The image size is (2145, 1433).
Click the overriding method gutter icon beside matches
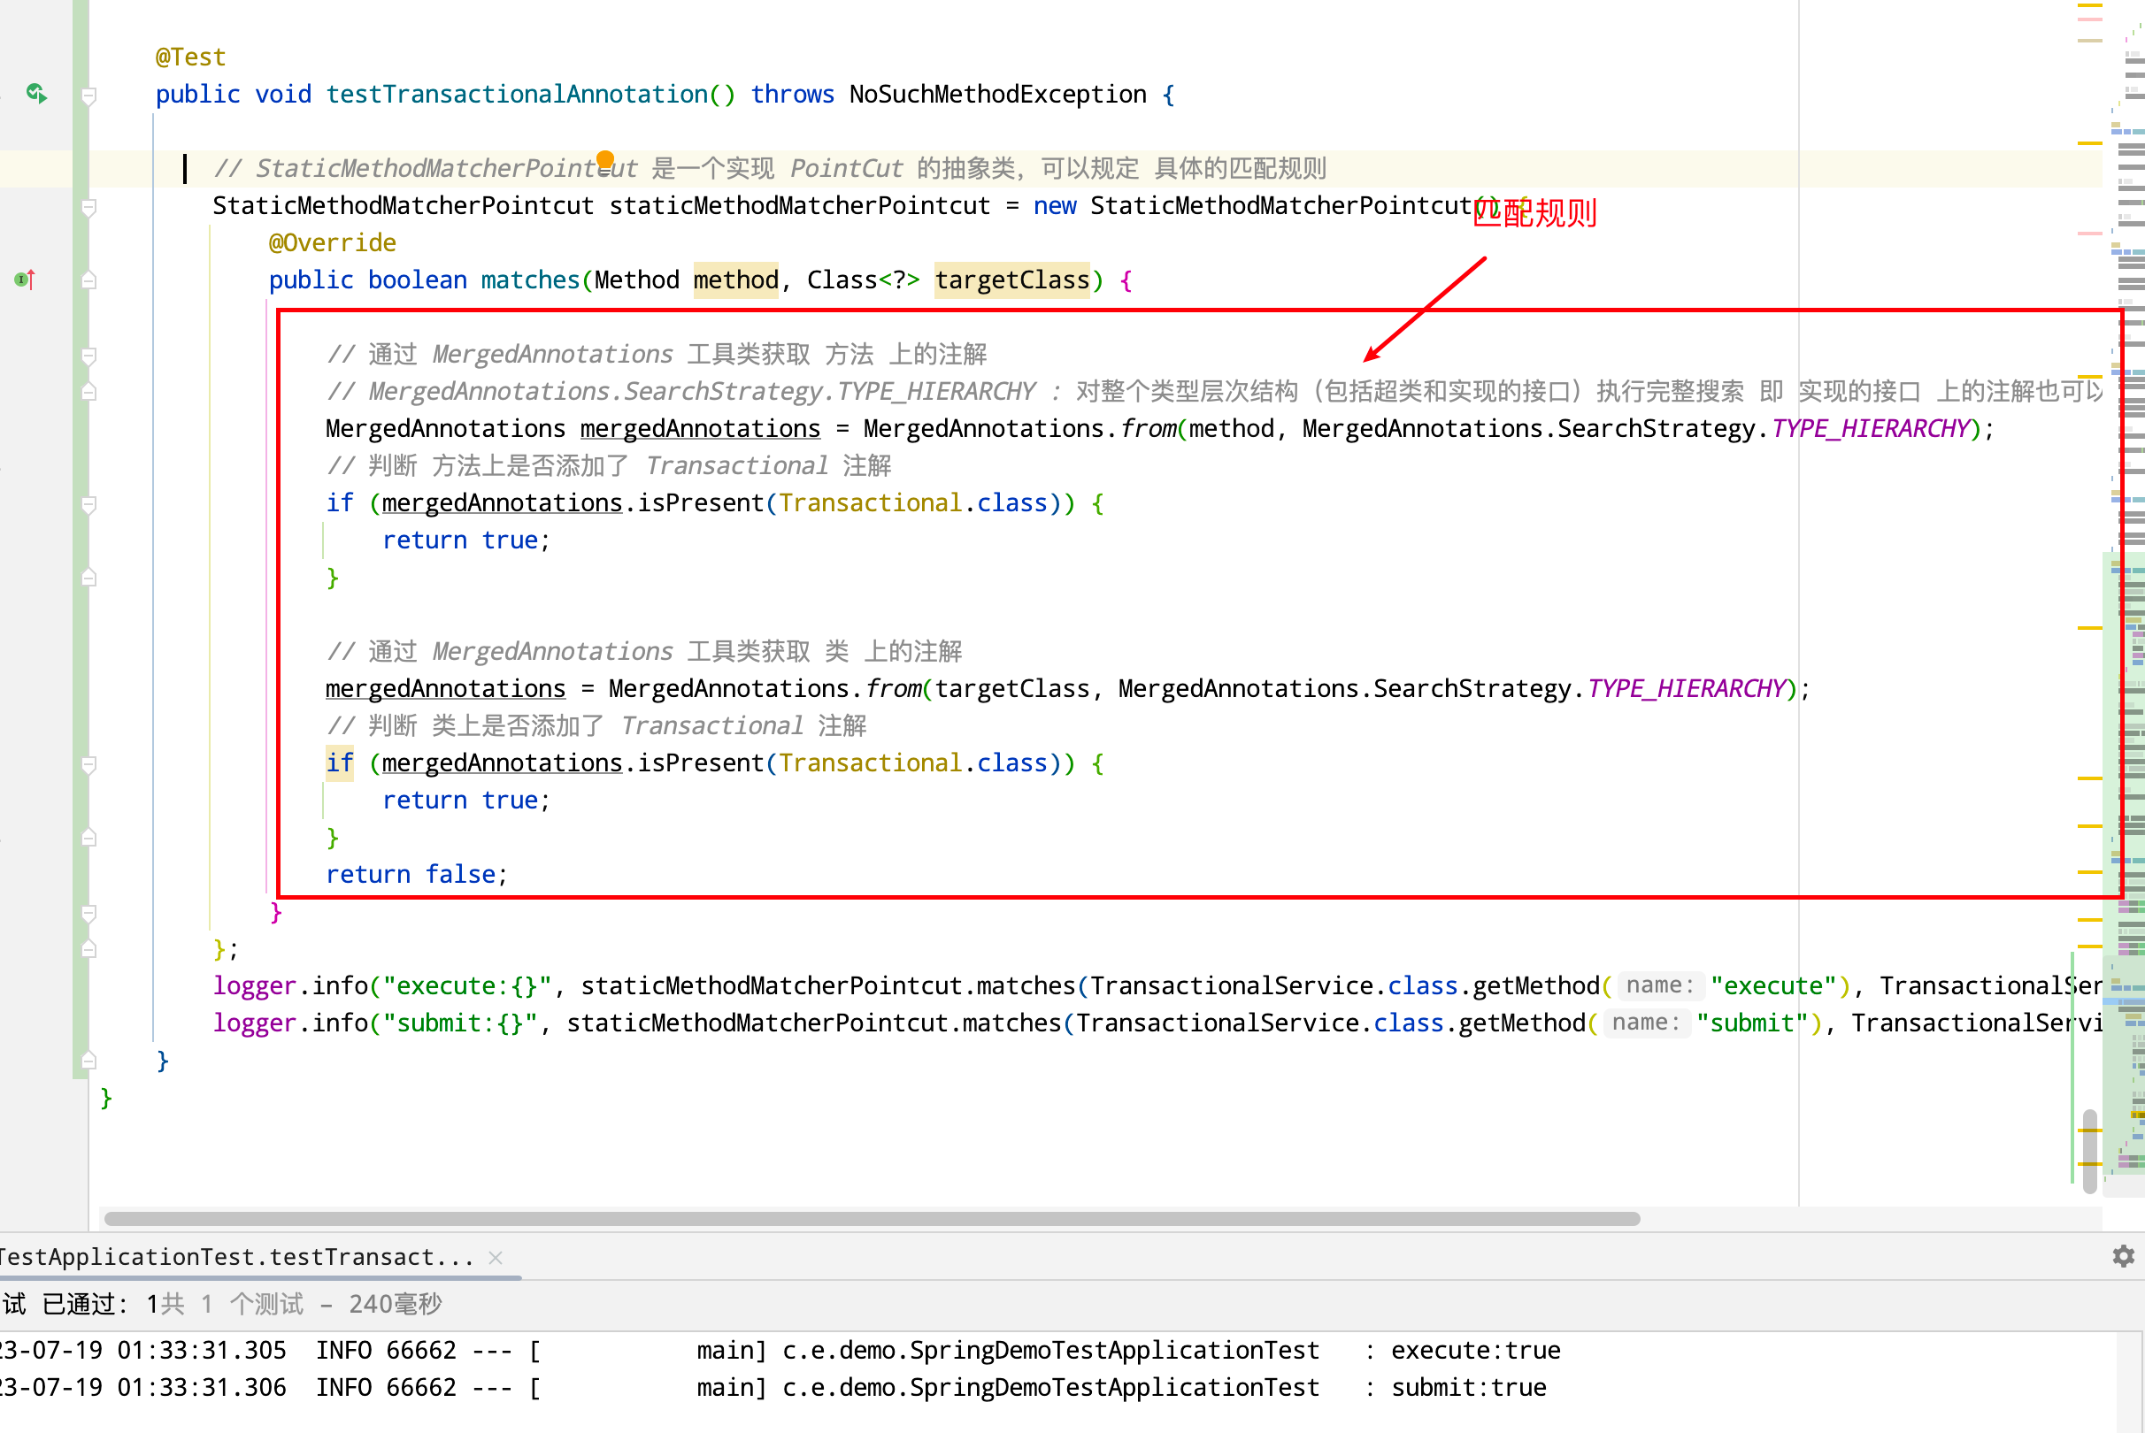click(25, 279)
